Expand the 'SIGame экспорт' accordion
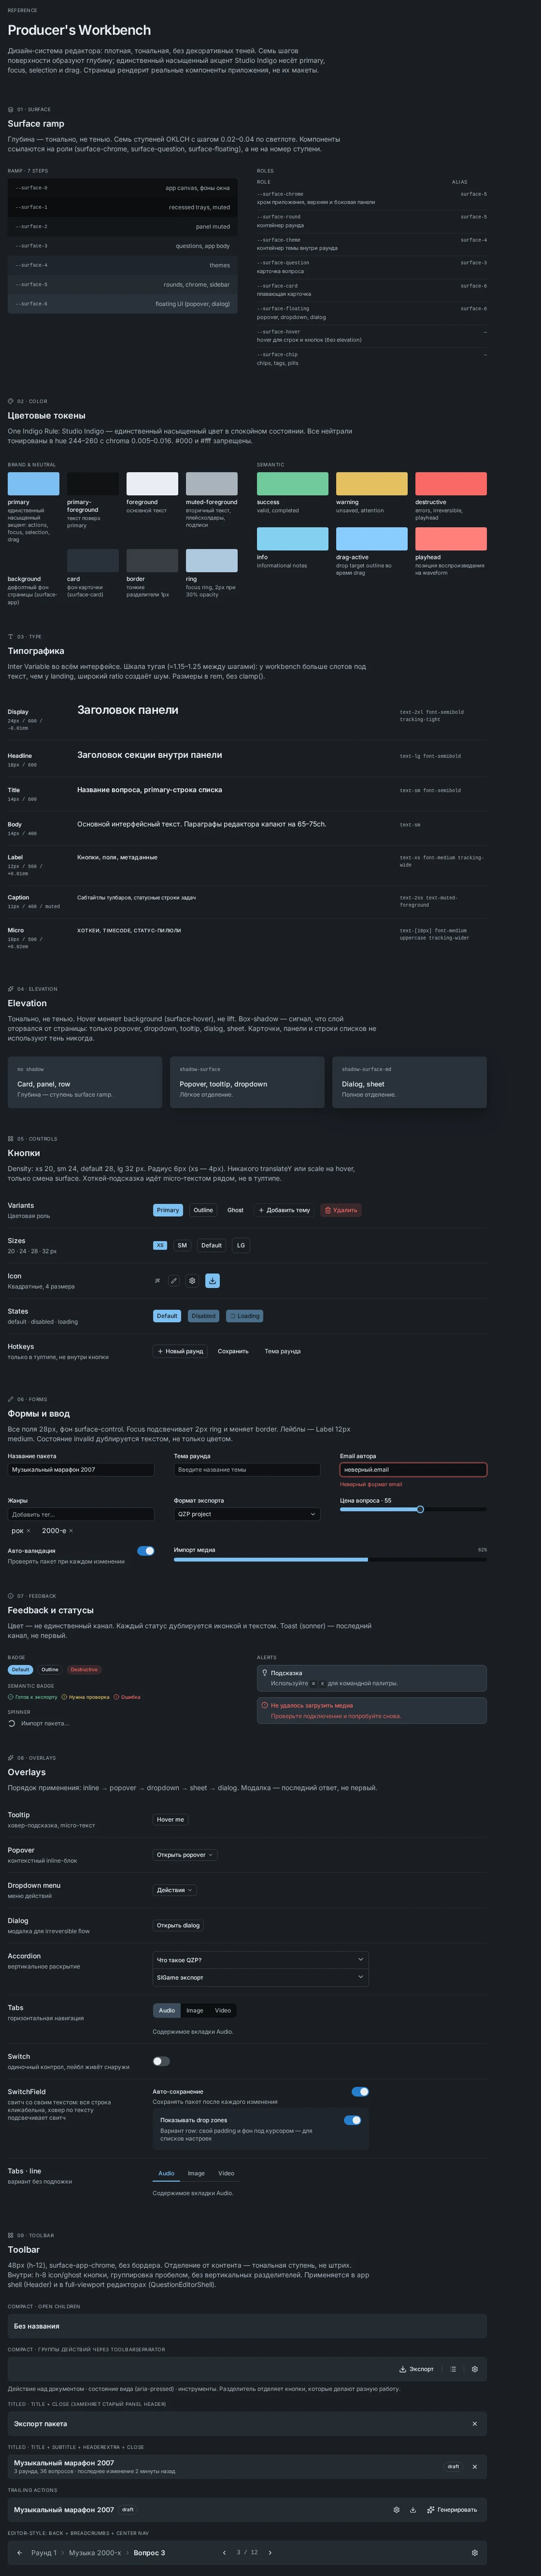This screenshot has height=2576, width=541. pyautogui.click(x=260, y=1977)
